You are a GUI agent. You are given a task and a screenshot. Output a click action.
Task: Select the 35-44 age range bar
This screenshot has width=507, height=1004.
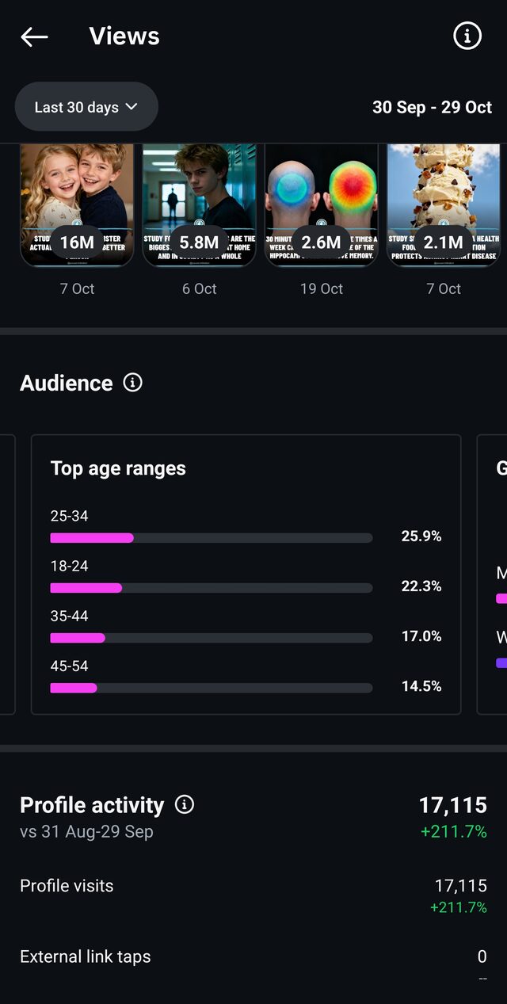click(x=212, y=638)
